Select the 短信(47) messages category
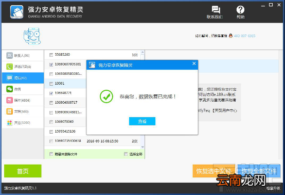 (x=23, y=78)
